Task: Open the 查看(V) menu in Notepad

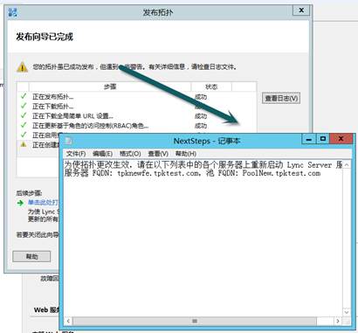Action: 158,154
